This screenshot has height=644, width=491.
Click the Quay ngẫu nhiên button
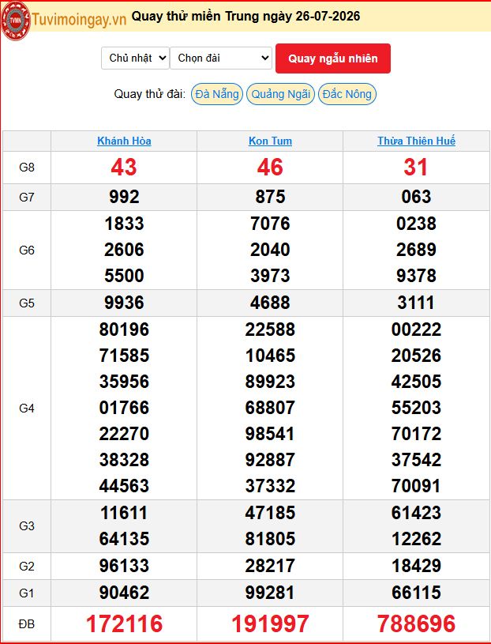click(332, 58)
